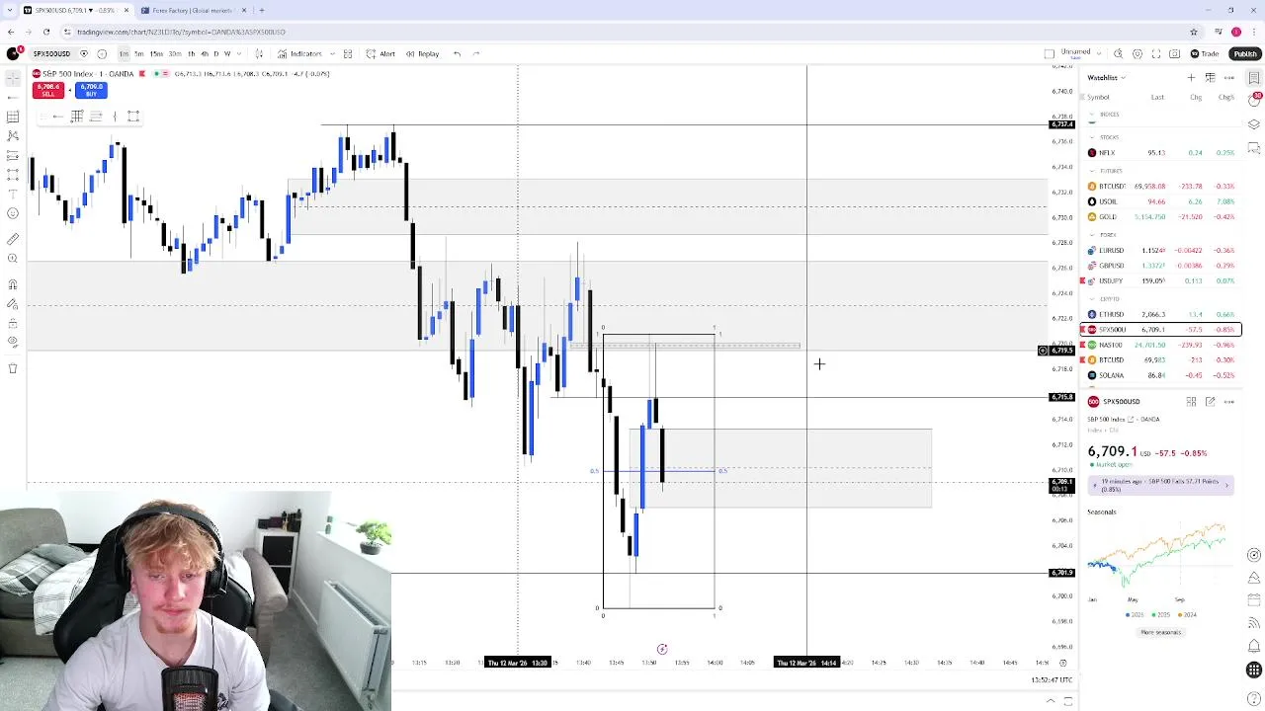Remove drawings trash icon
This screenshot has width=1265, height=711.
[x=13, y=368]
